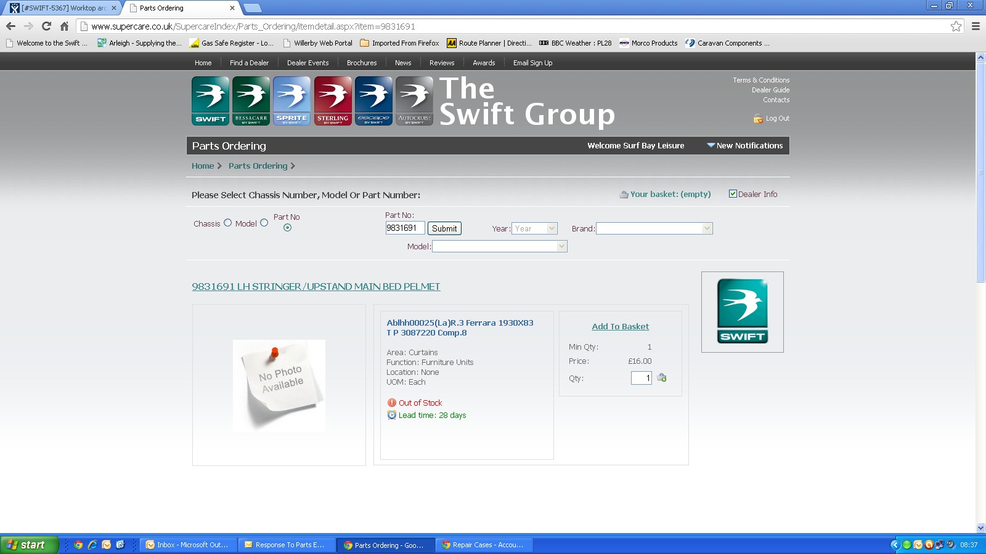Click the volume speaker tray icon
The height and width of the screenshot is (554, 986).
[951, 545]
